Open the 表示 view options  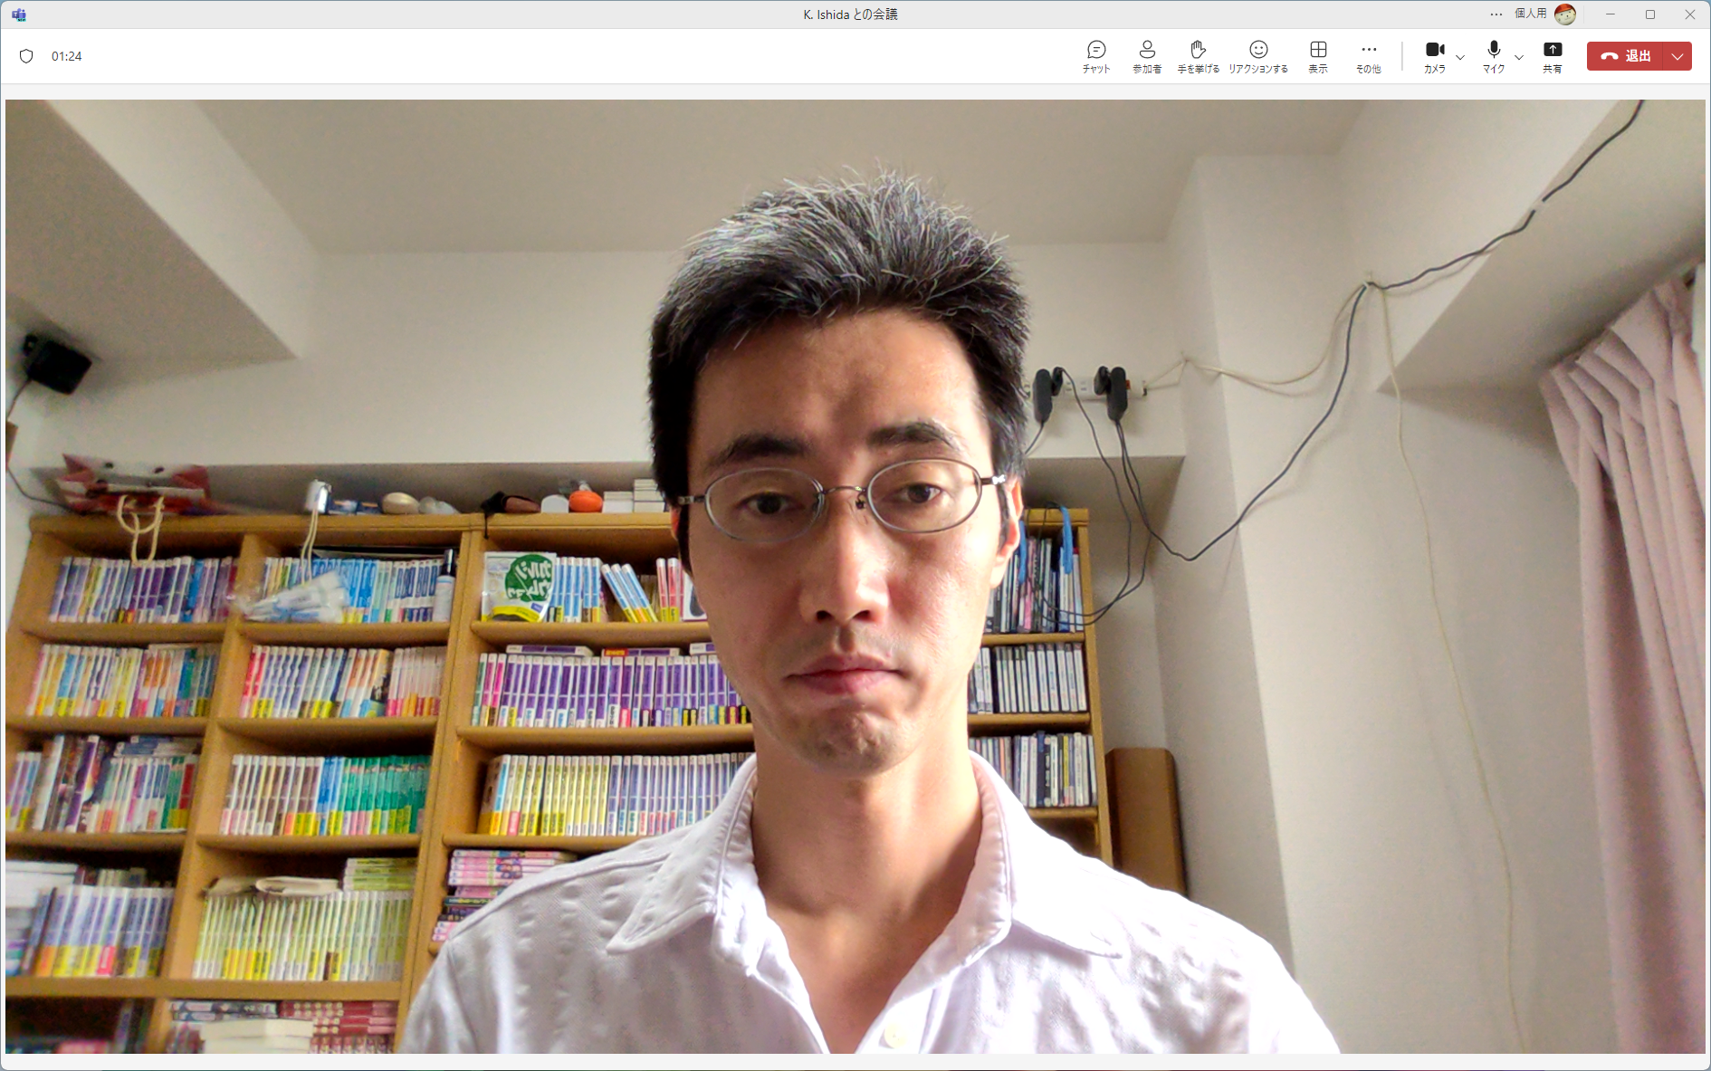pos(1317,55)
